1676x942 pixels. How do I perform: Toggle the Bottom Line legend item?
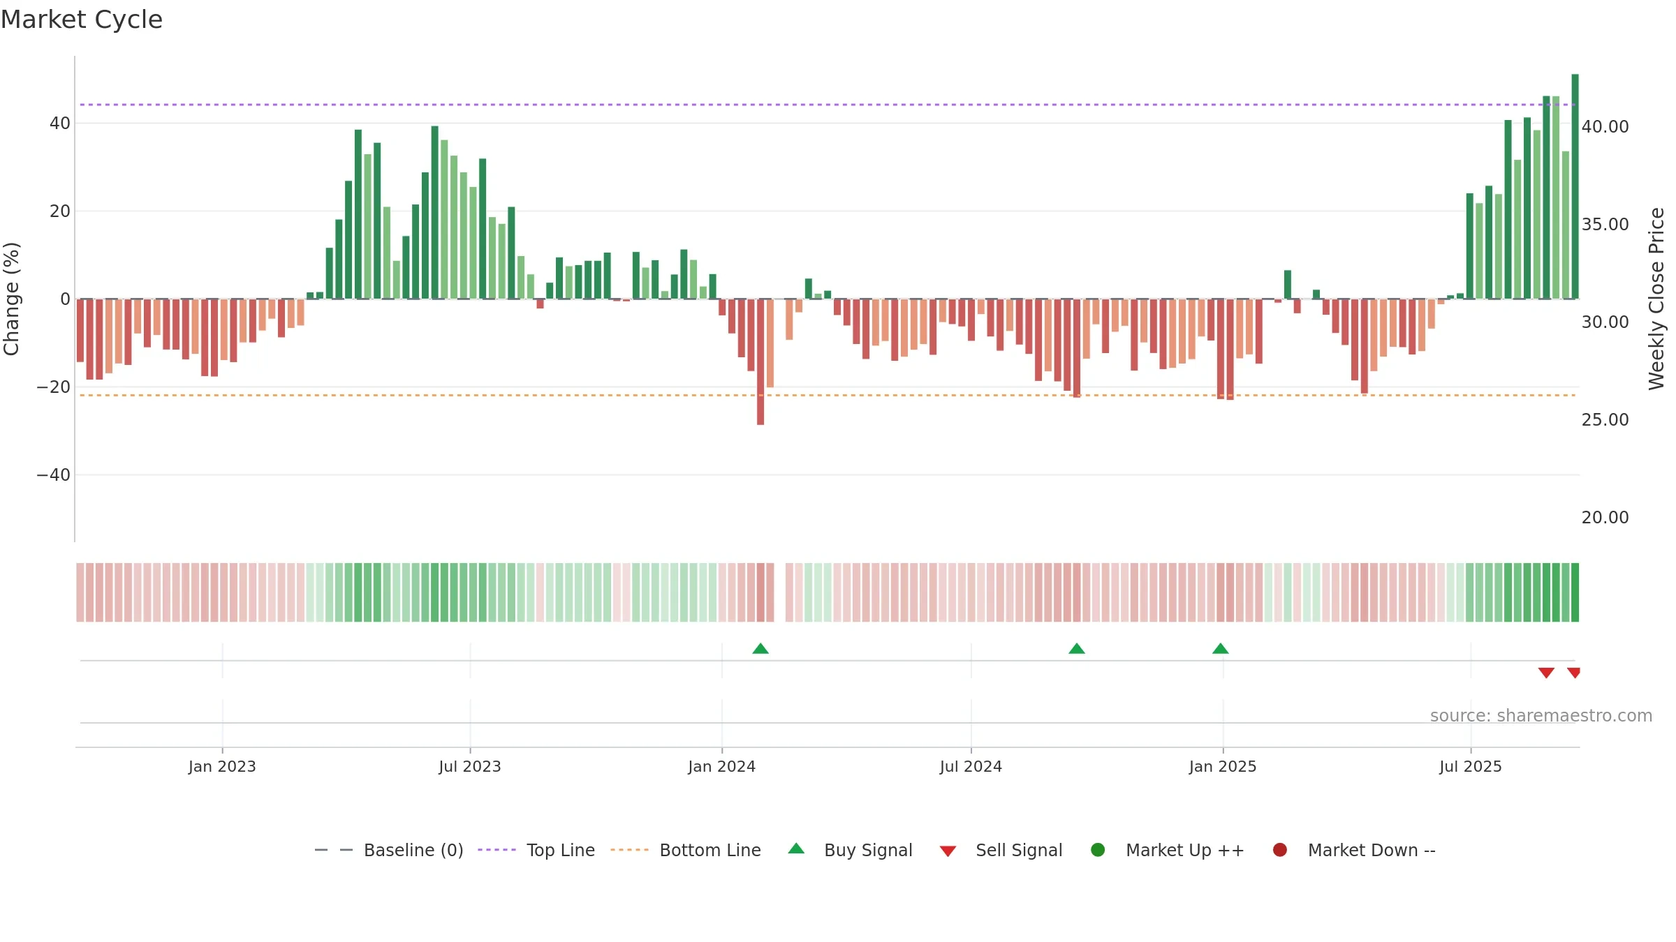pos(686,850)
